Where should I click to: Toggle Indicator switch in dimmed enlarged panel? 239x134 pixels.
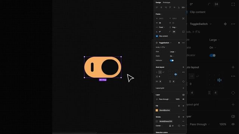pyautogui.click(x=212, y=55)
